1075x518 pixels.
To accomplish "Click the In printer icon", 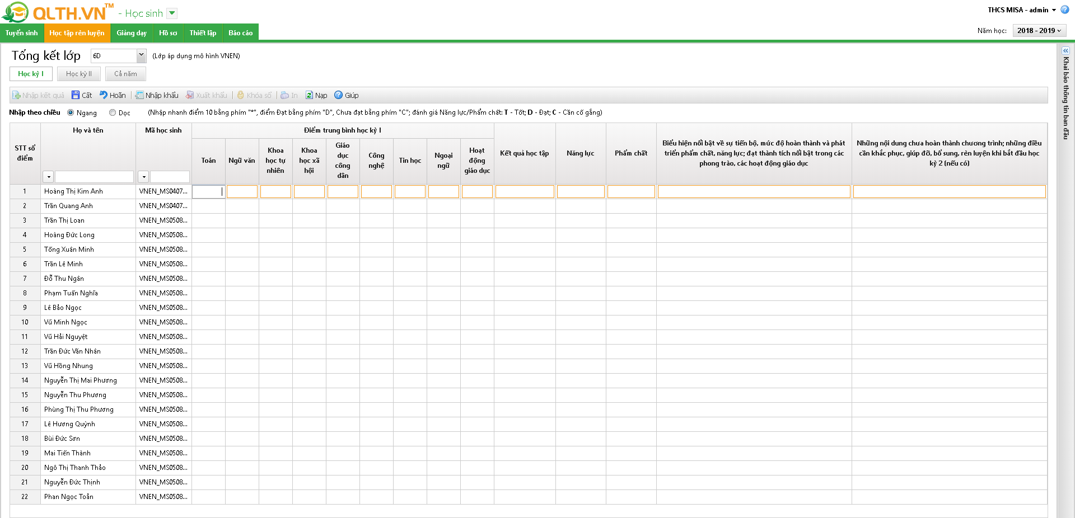I will click(x=285, y=95).
